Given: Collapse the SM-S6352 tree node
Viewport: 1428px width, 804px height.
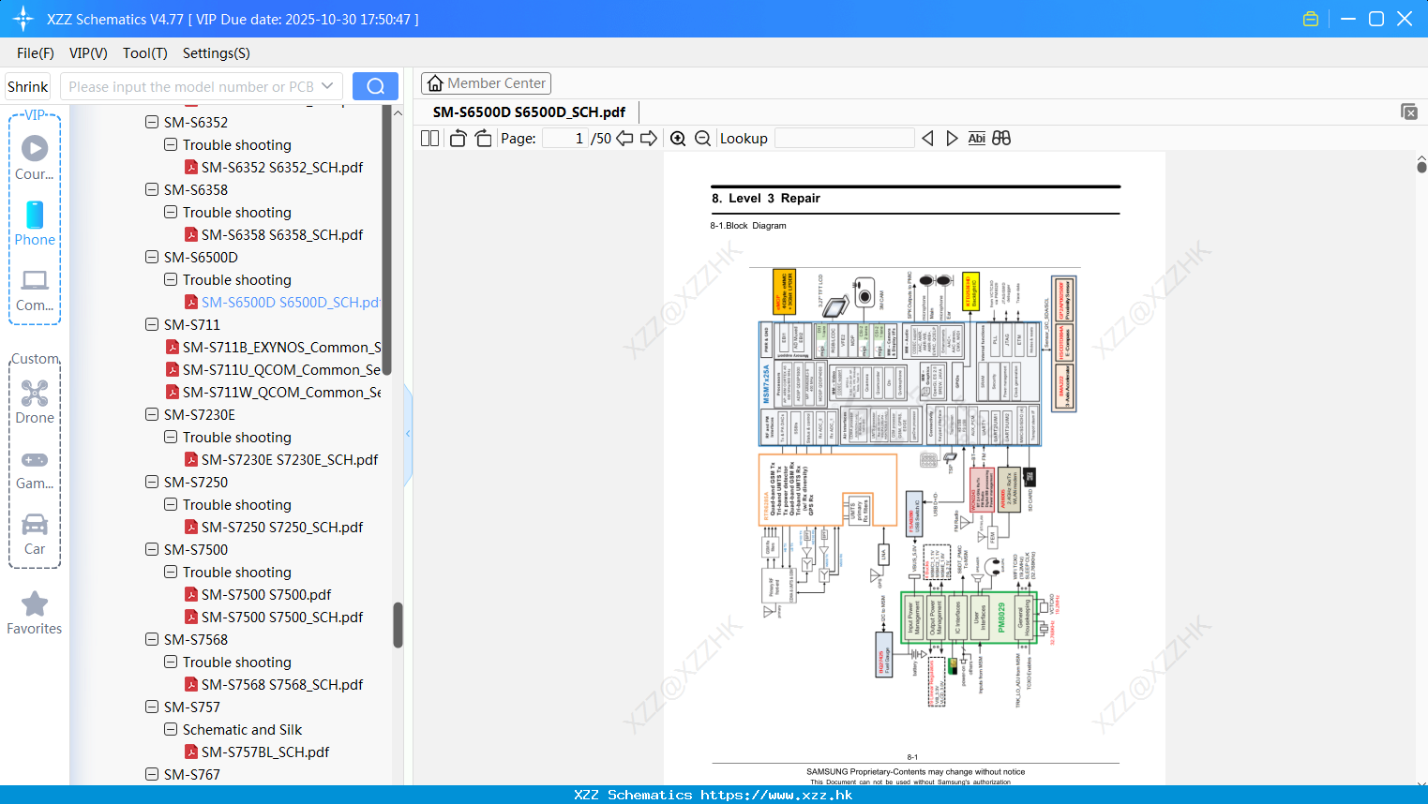Looking at the screenshot, I should (152, 122).
